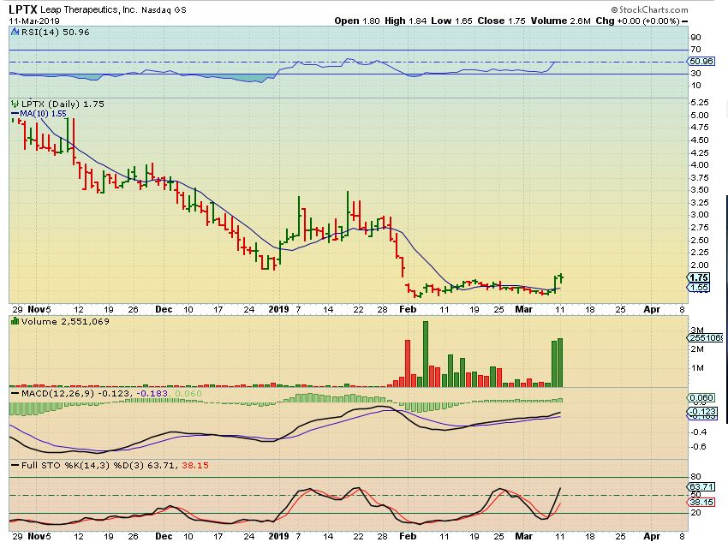Screen dimensions: 728x548
Task: Click the 50.96 RSI value tag
Action: [701, 62]
